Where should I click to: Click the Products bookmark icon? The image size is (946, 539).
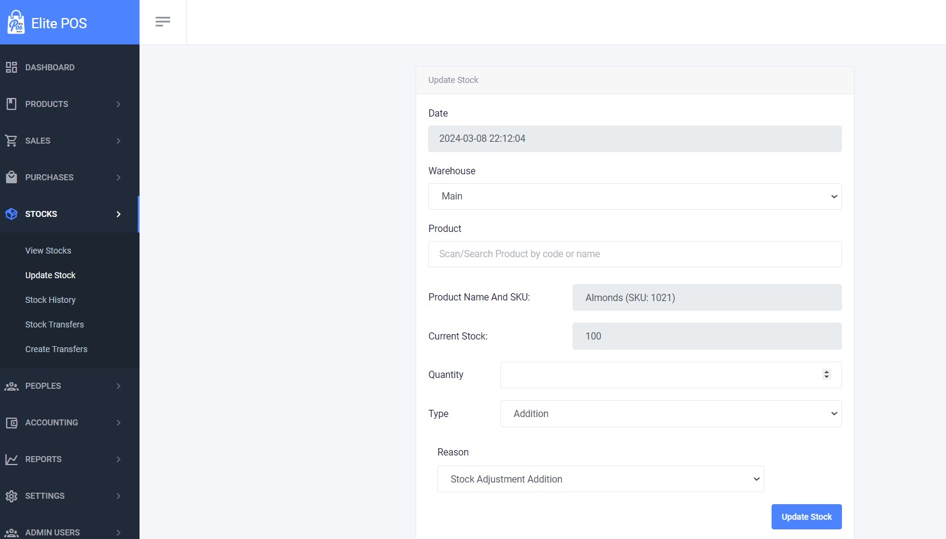click(11, 104)
